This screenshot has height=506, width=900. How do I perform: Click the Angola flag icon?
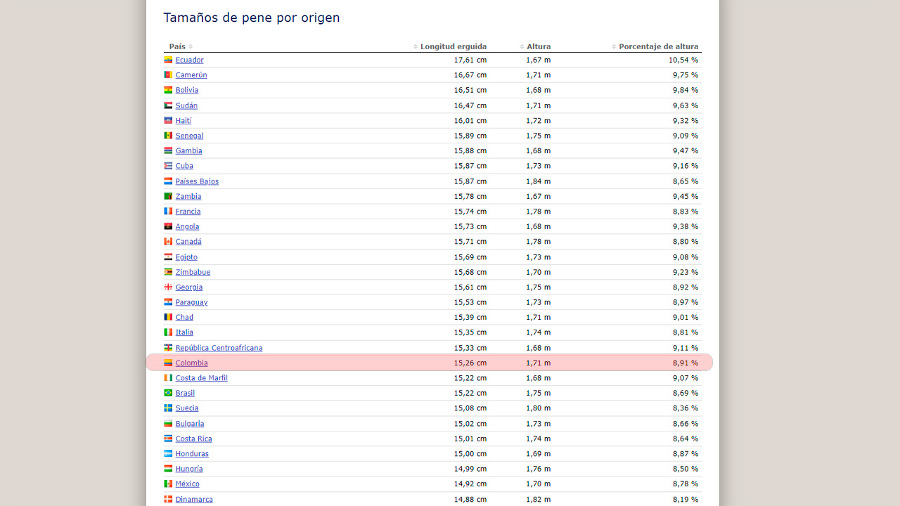pos(168,226)
